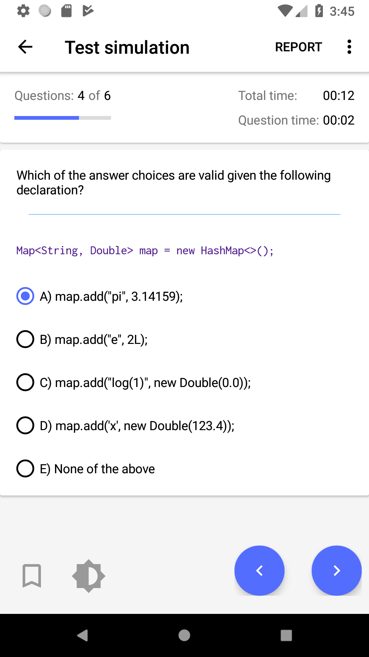Choose answer B map.add("e", 2L)
Screen dimensions: 369x657
point(25,339)
